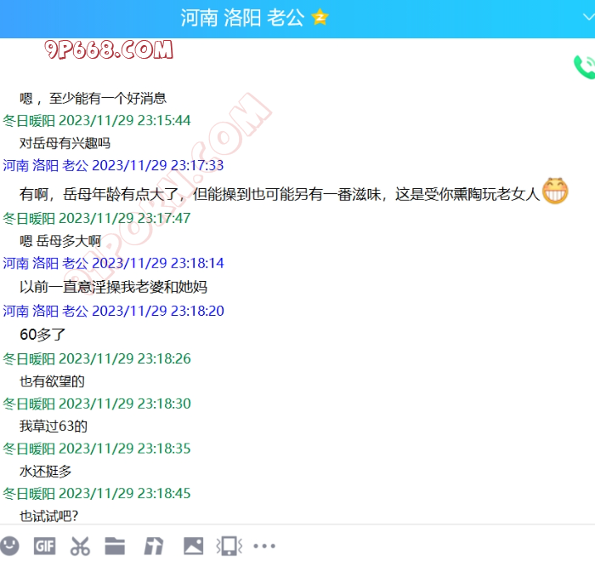Start a voice call with green phone icon

(584, 67)
